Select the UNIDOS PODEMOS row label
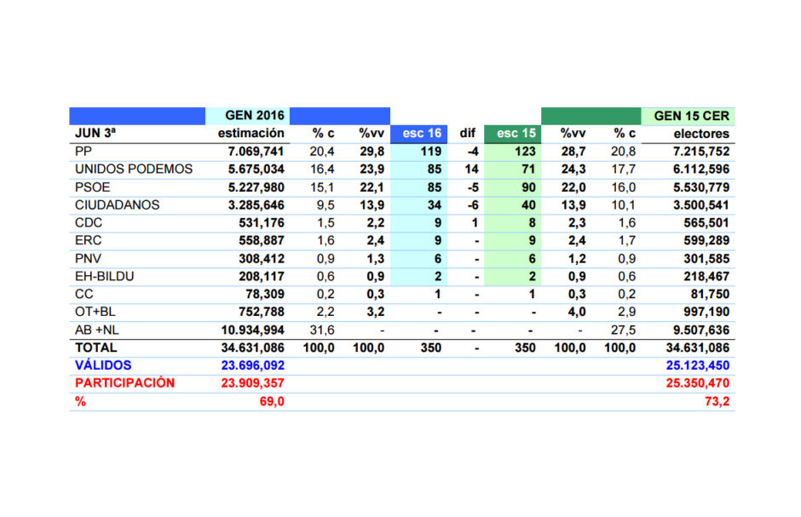The height and width of the screenshot is (517, 801). coord(134,169)
